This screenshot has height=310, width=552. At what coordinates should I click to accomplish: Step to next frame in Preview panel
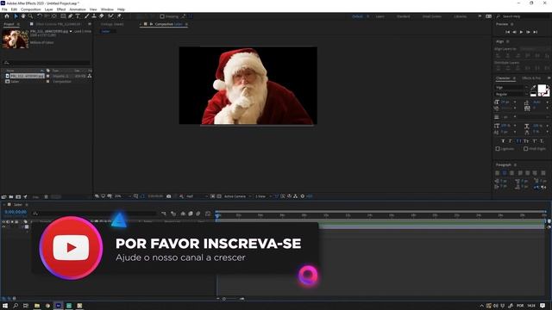(x=529, y=32)
